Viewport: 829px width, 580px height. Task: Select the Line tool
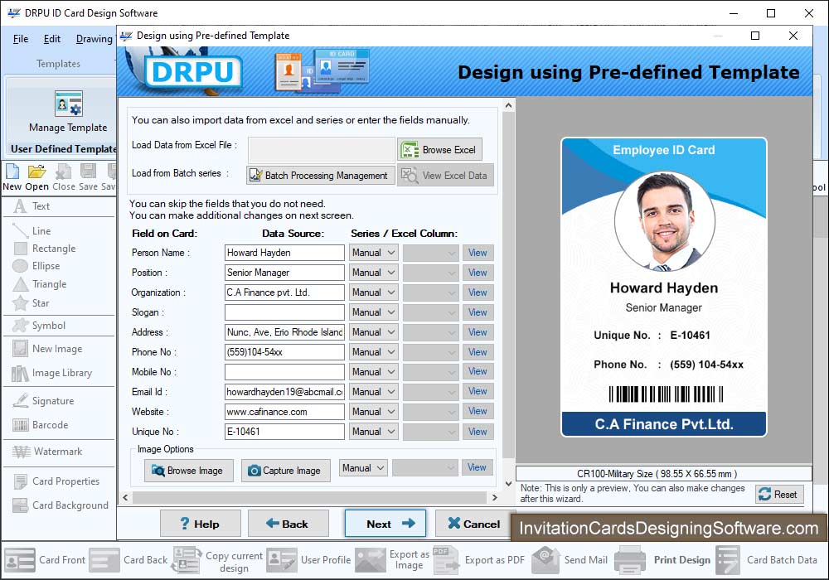pos(32,231)
